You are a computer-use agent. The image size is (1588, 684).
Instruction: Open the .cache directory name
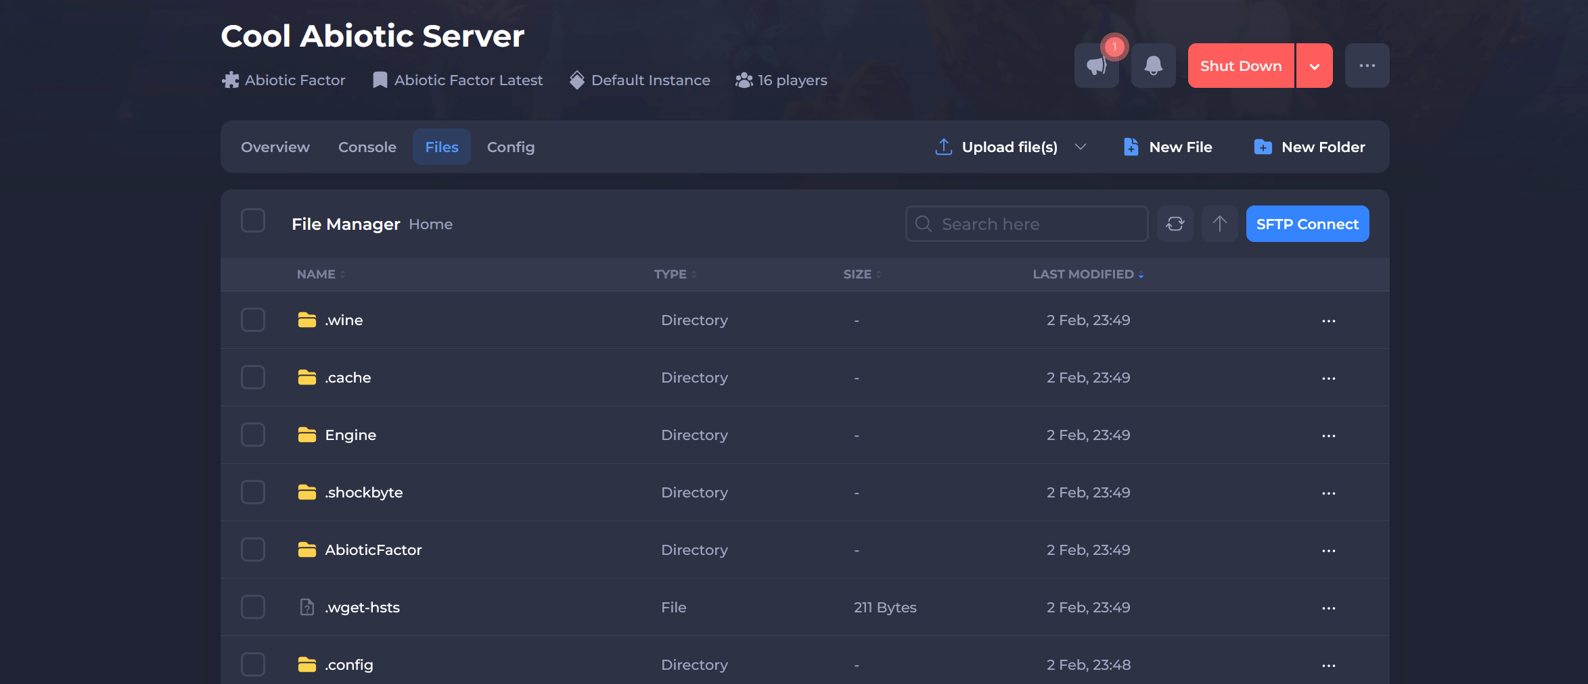[x=348, y=378]
